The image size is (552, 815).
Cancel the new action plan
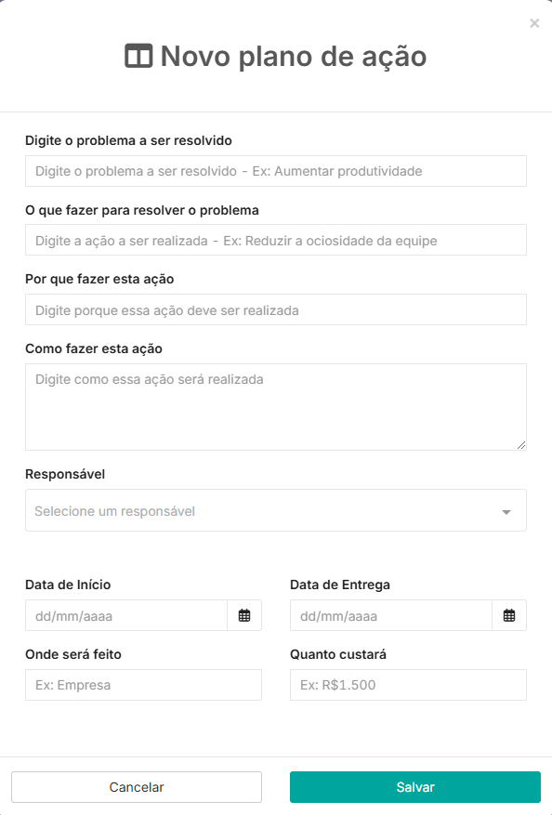pos(137,787)
